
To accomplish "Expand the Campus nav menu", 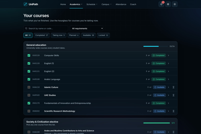I will [x=106, y=4].
